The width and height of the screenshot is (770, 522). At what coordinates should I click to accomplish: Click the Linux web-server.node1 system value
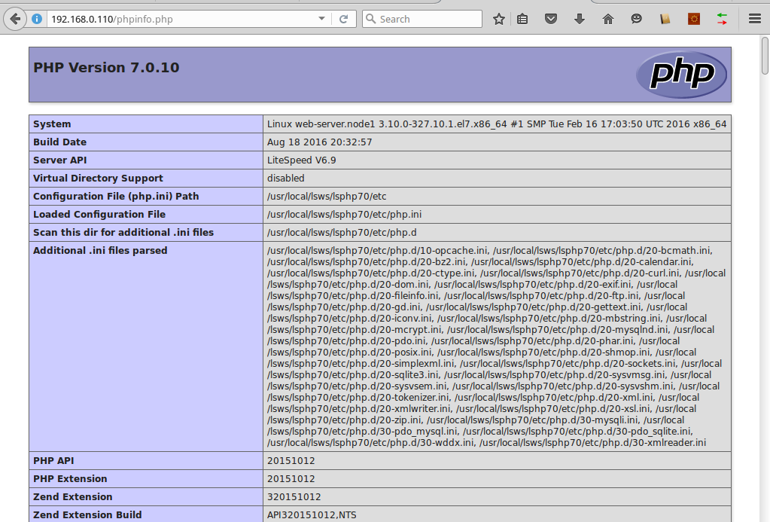point(497,124)
